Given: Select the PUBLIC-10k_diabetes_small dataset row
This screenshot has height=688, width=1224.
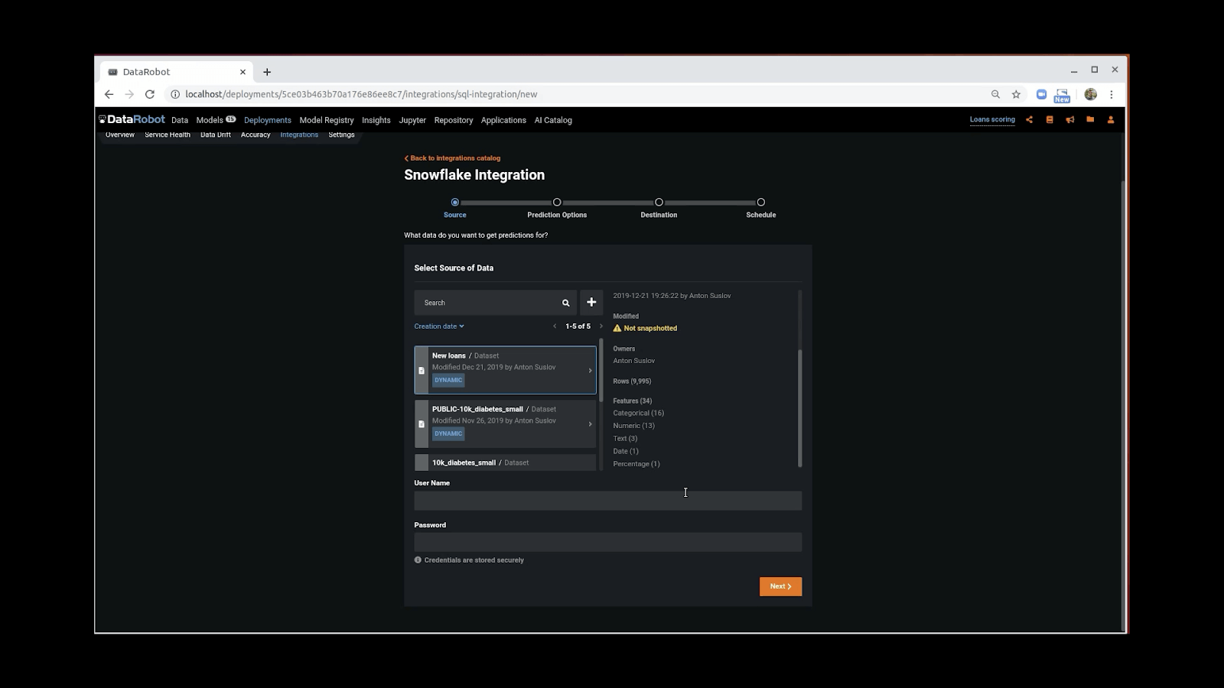Looking at the screenshot, I should coord(505,424).
